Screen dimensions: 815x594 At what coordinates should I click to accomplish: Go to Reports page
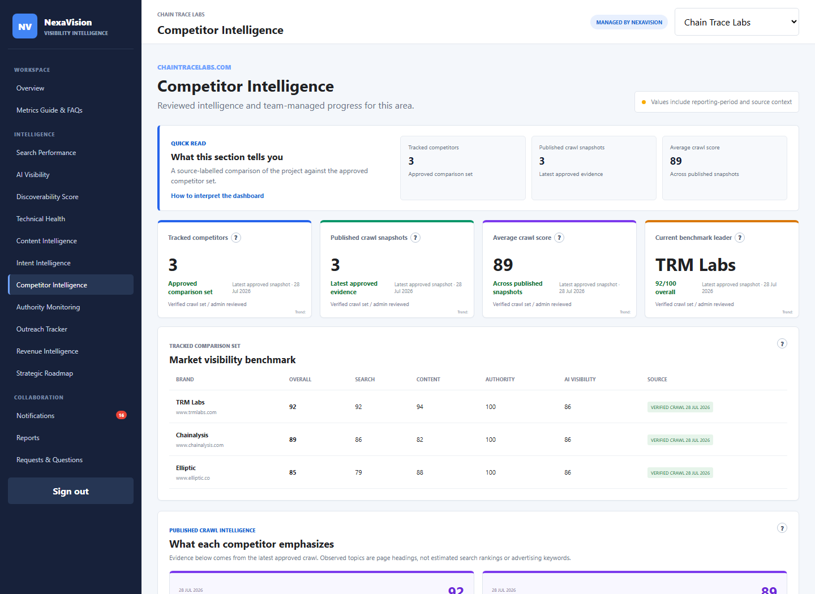pyautogui.click(x=71, y=438)
